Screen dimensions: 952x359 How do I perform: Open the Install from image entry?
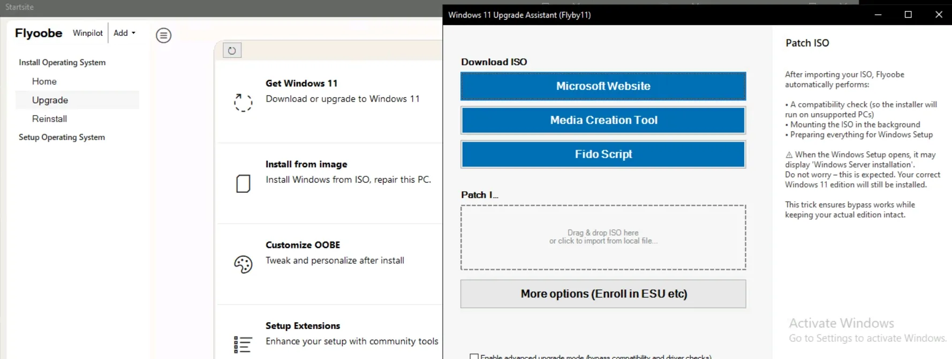click(329, 183)
